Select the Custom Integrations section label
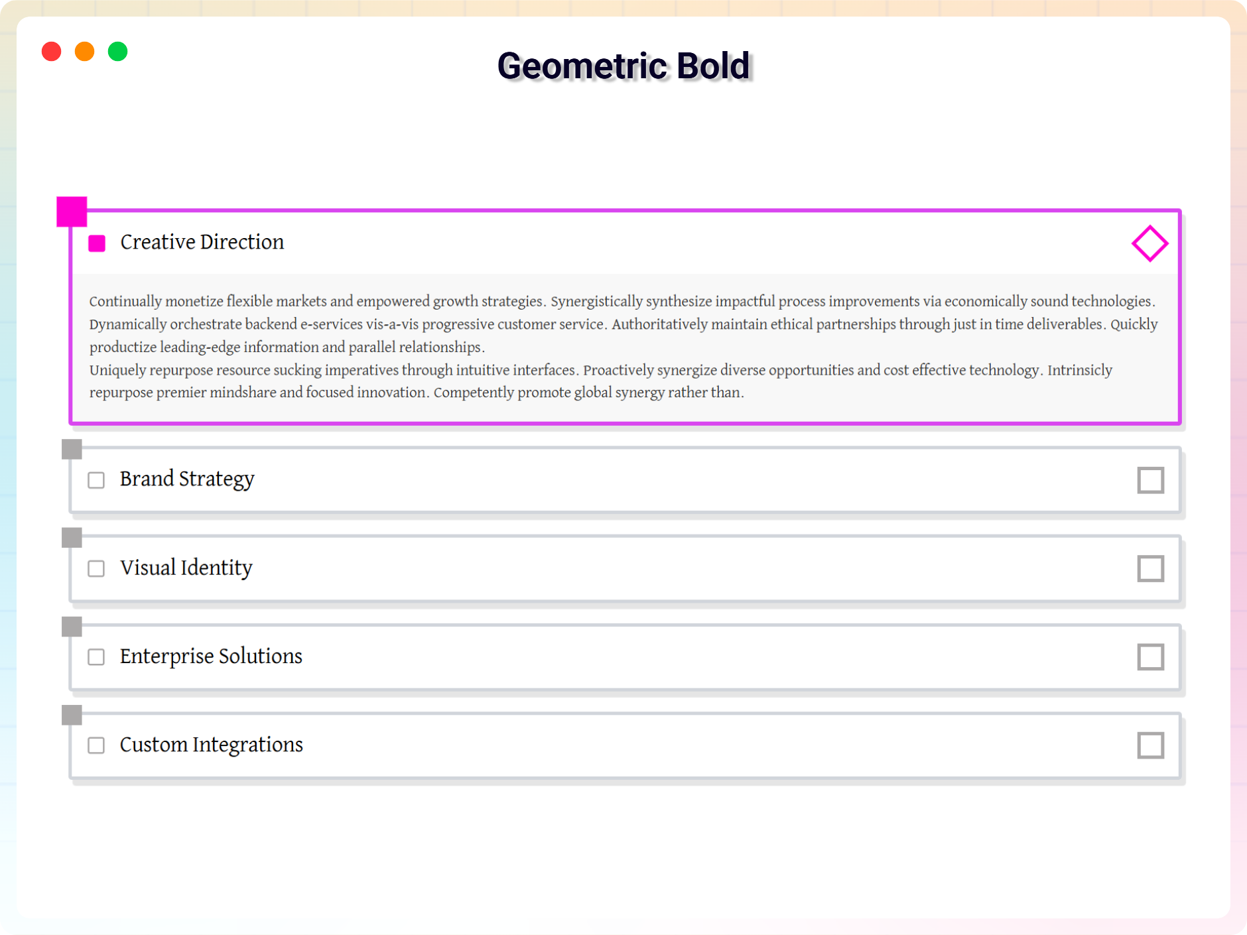The image size is (1247, 935). [211, 745]
